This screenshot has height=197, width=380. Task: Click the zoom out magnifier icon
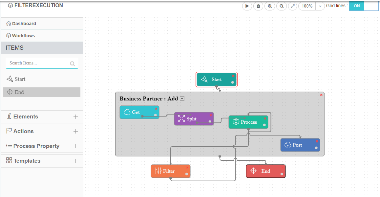tap(281, 6)
